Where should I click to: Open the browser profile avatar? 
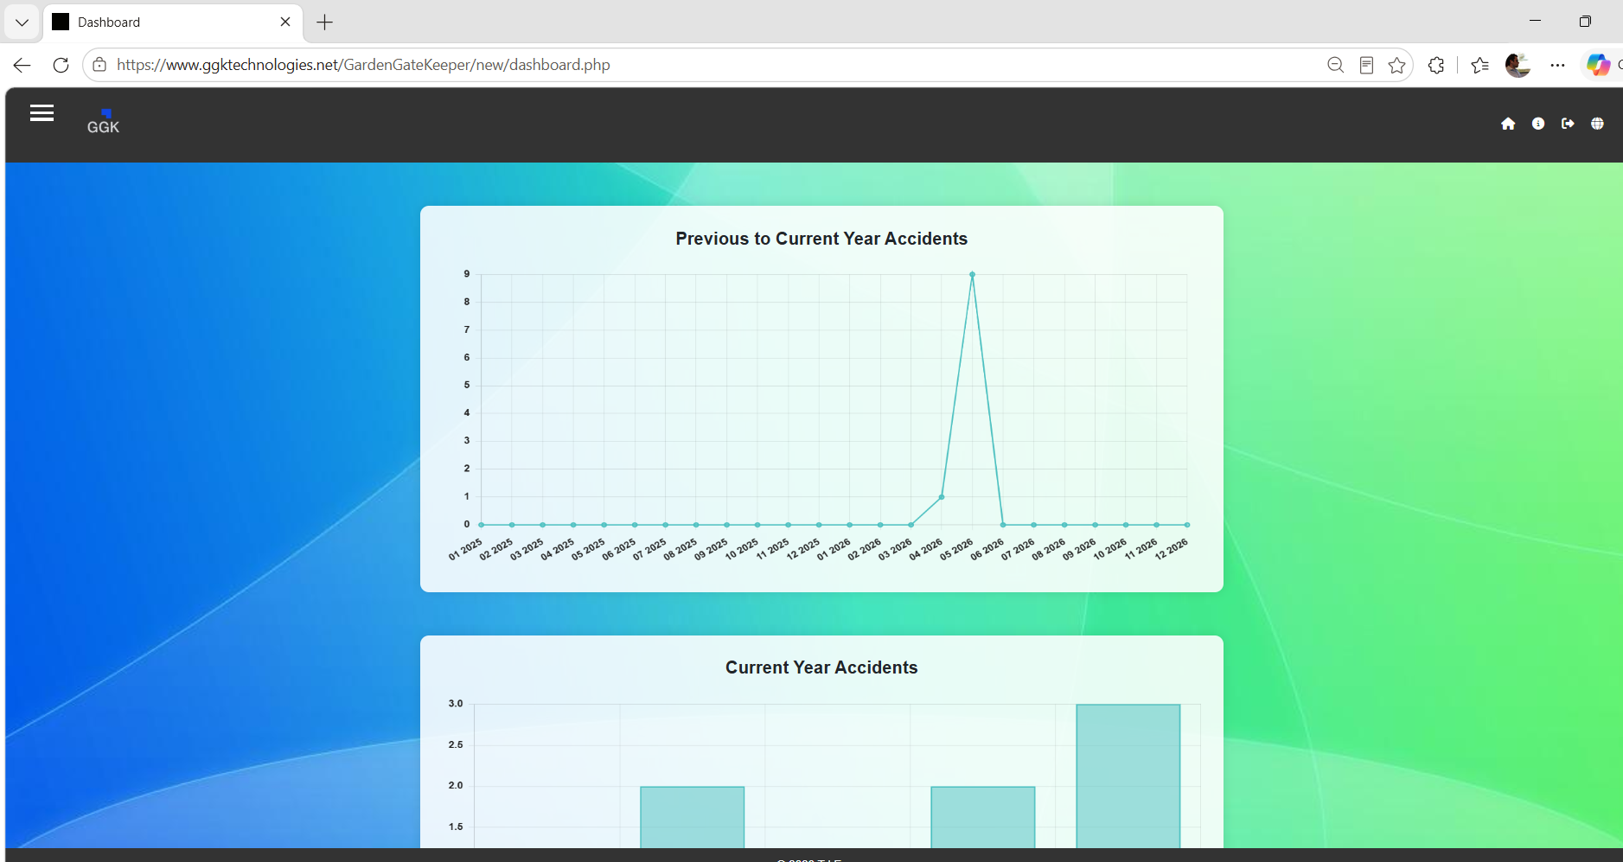(1518, 65)
